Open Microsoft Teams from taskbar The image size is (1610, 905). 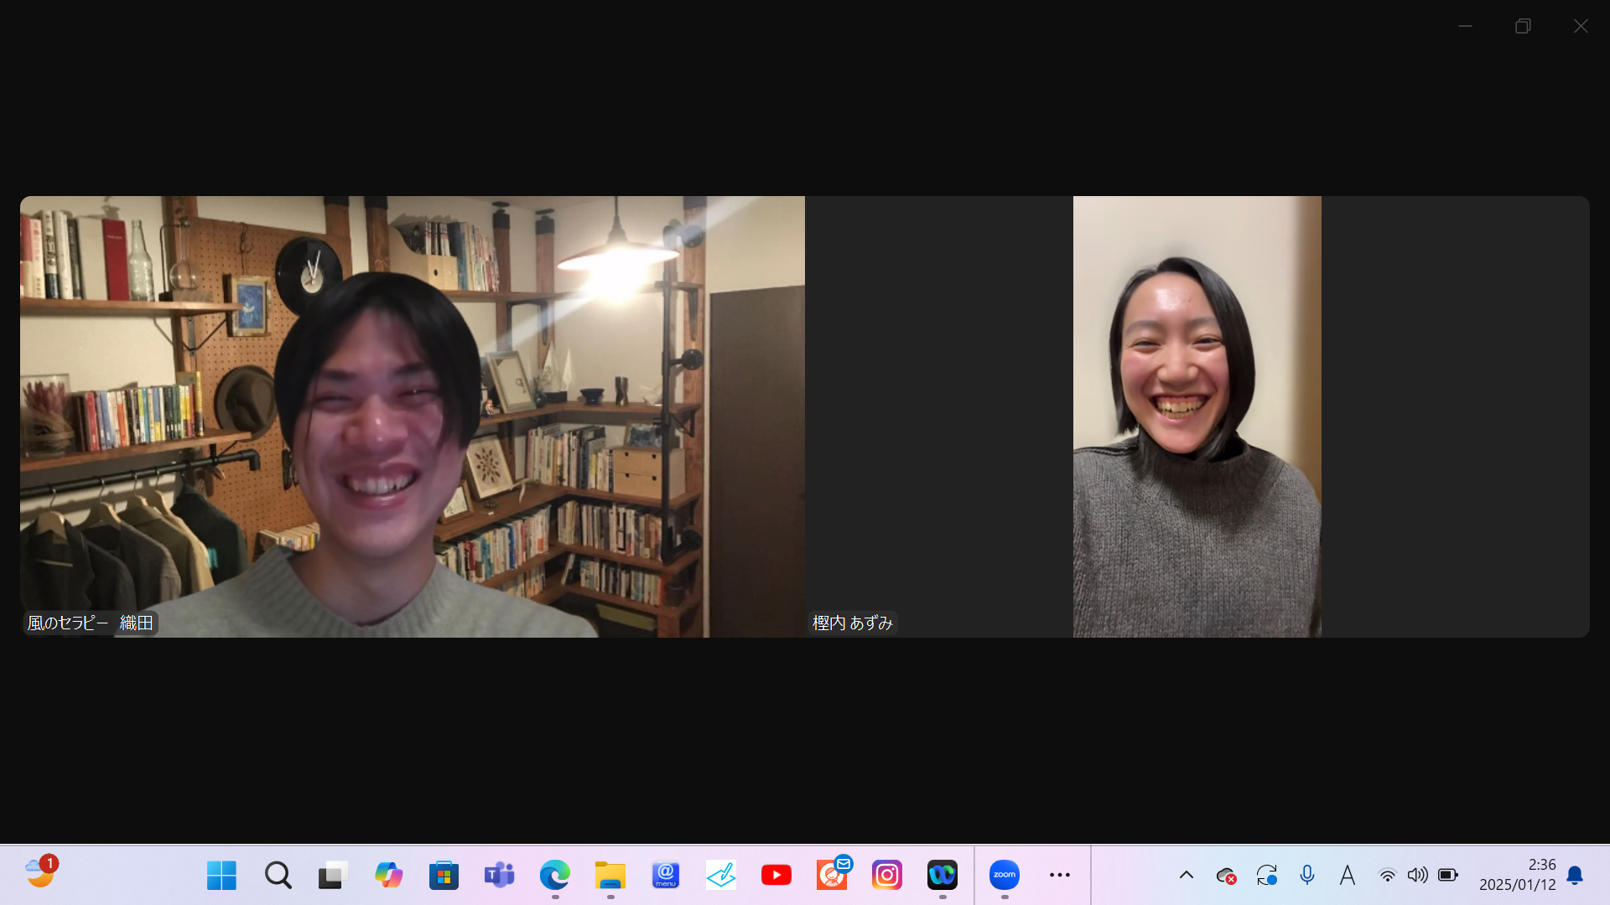click(499, 875)
